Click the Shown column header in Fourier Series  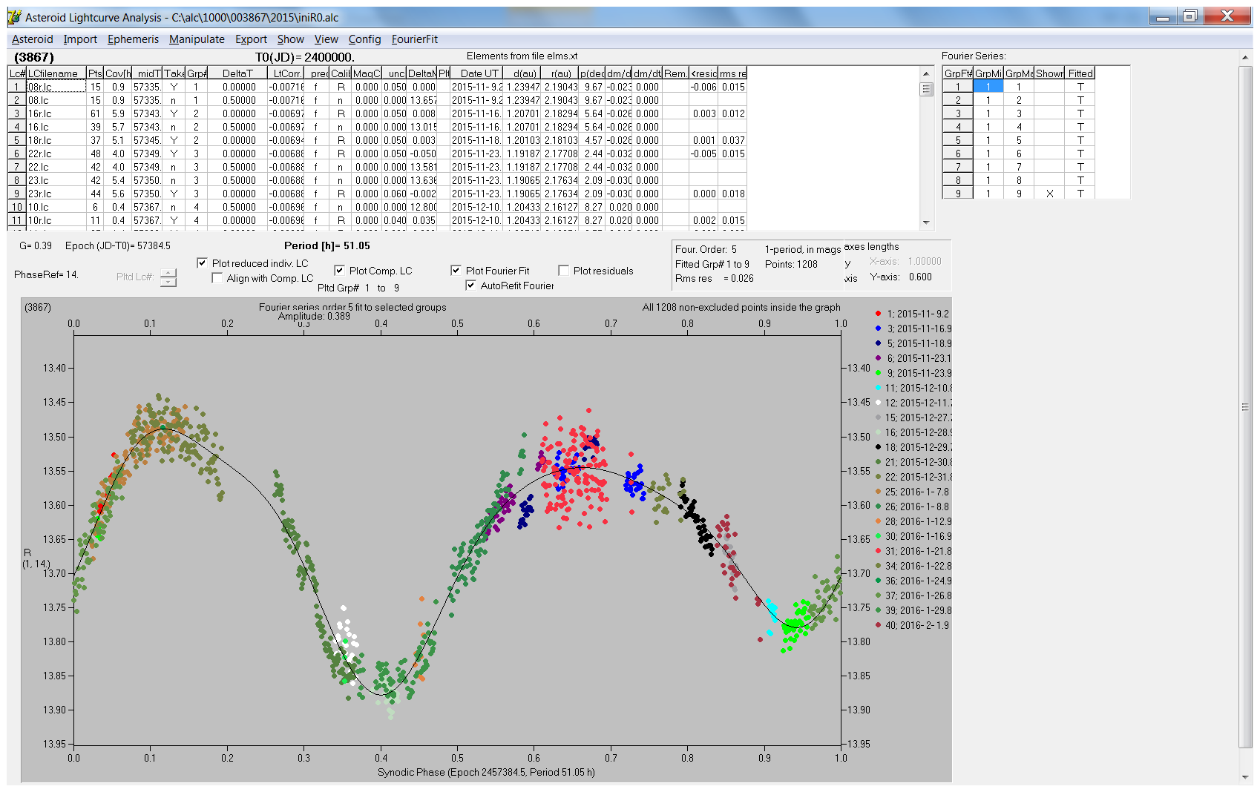tap(1049, 73)
